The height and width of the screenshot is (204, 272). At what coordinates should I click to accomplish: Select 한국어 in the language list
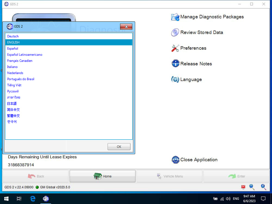pyautogui.click(x=69, y=122)
